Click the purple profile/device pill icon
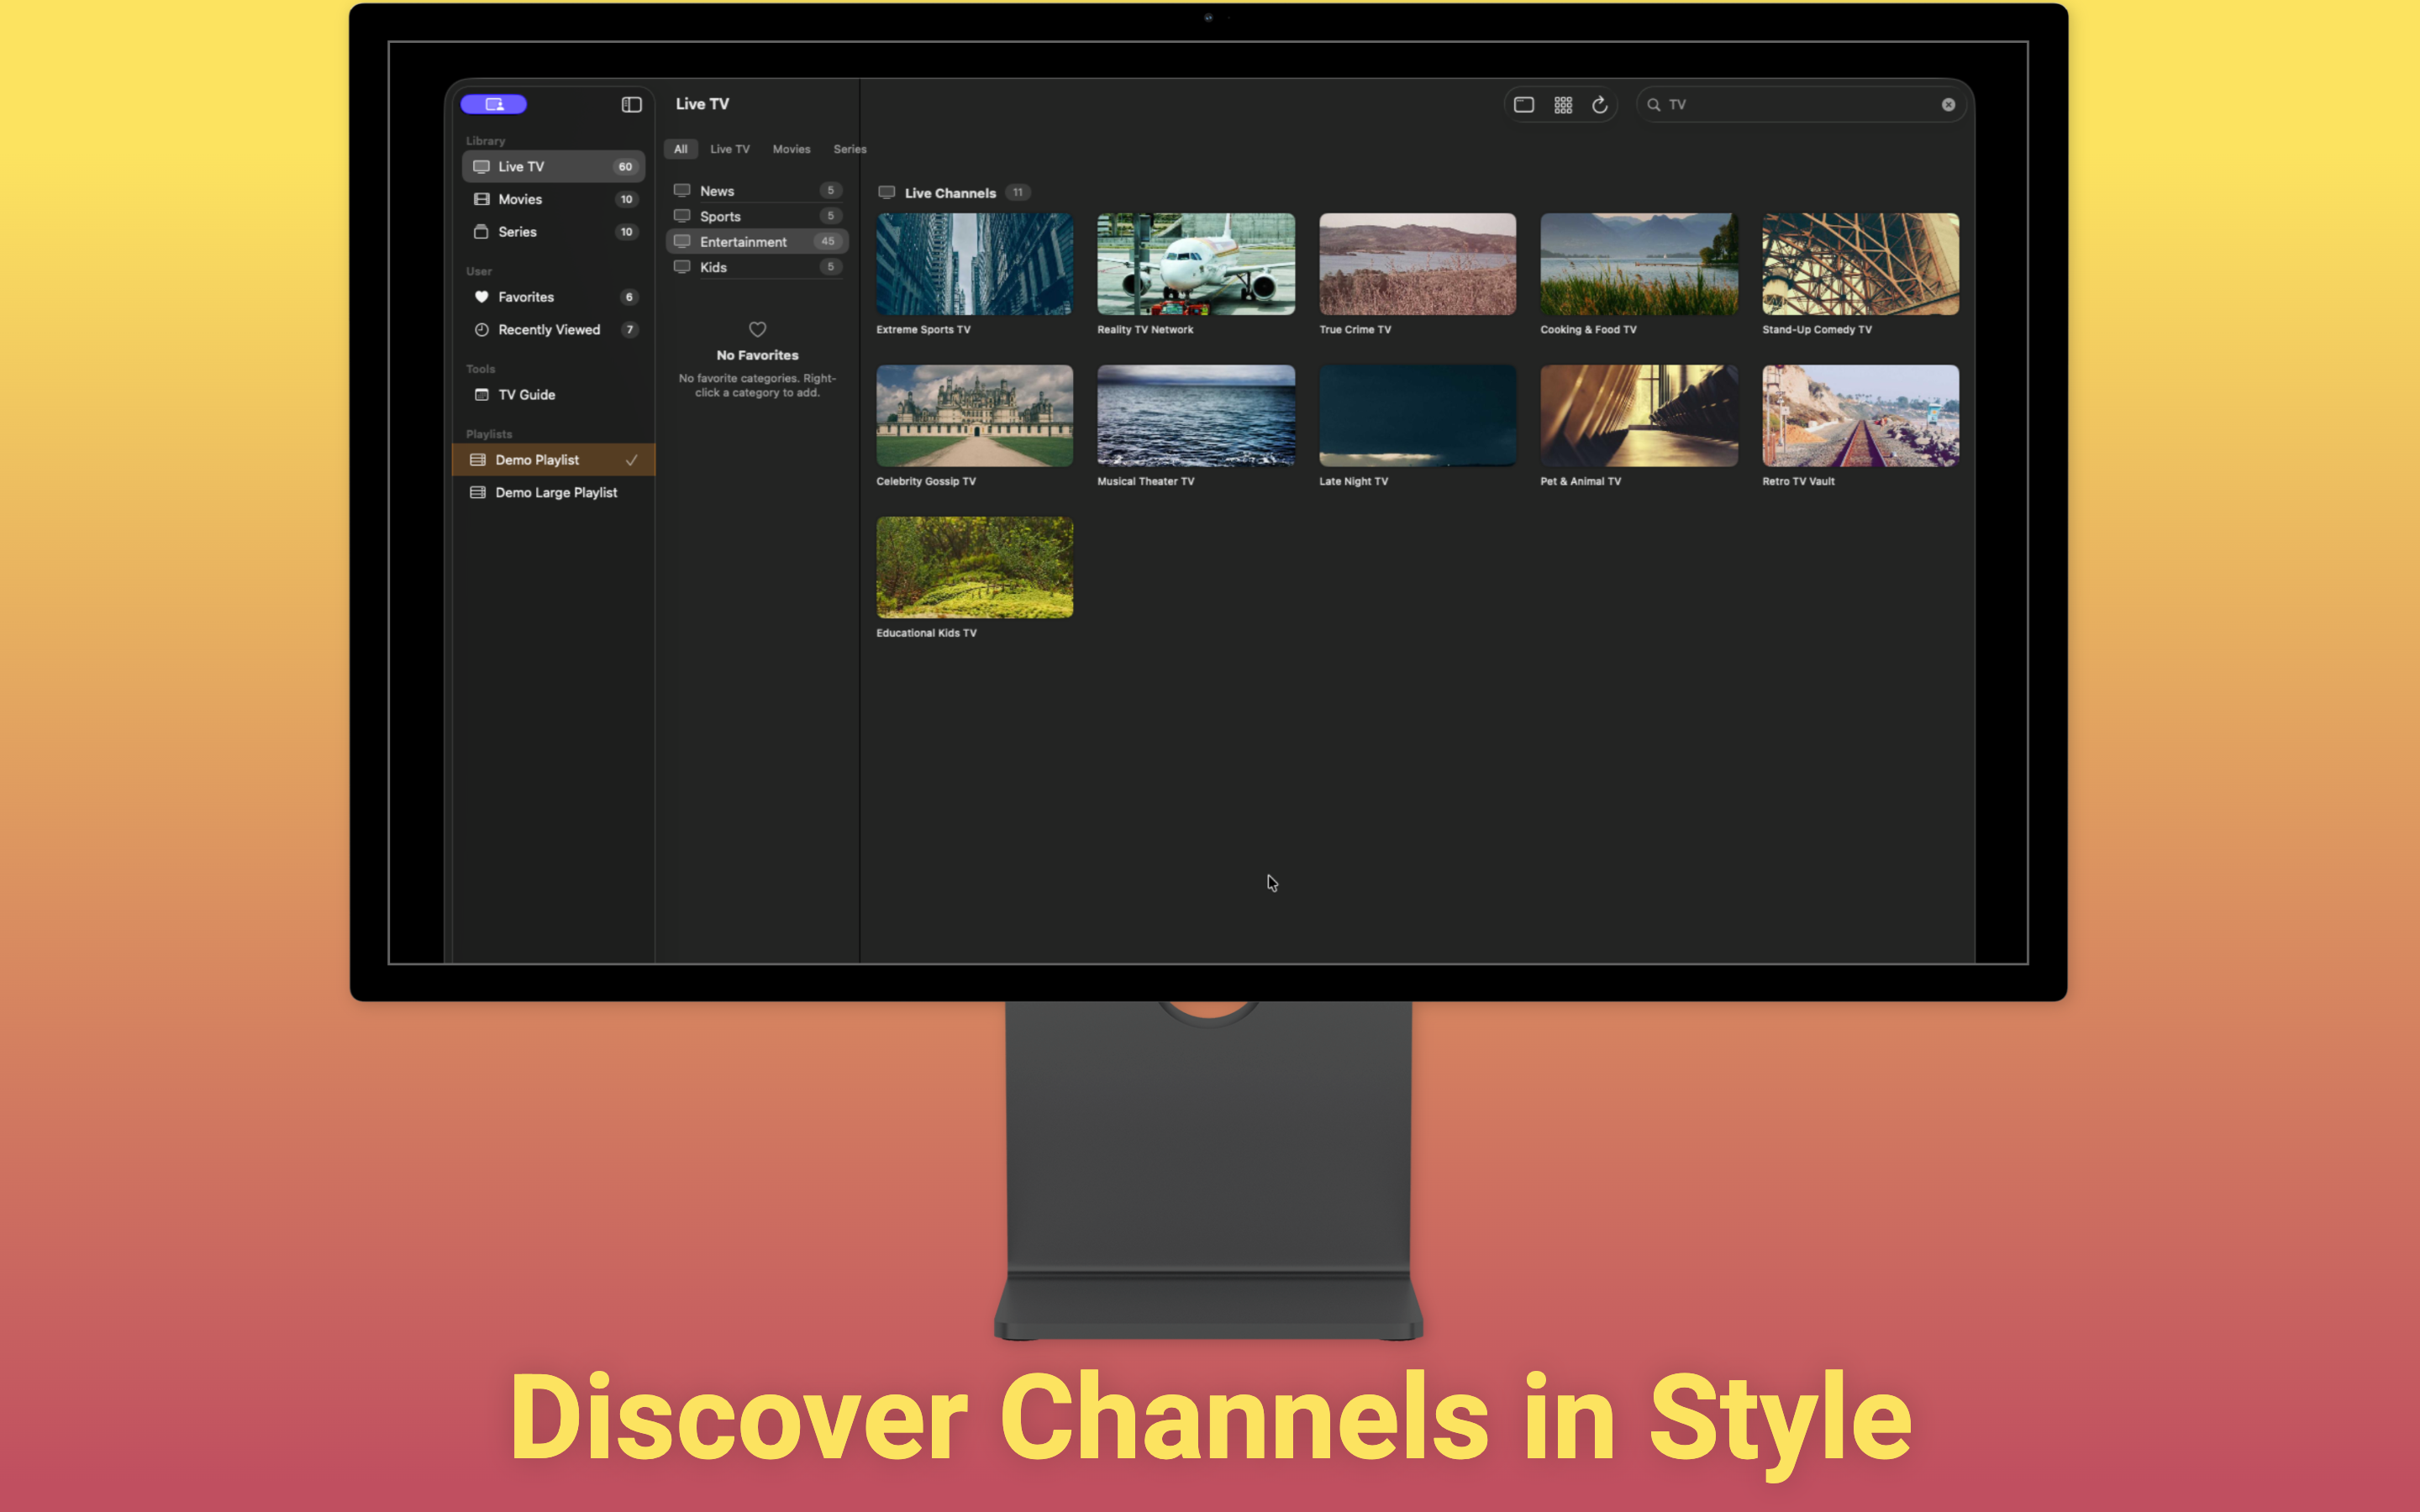Viewport: 2420px width, 1512px height. [x=493, y=104]
